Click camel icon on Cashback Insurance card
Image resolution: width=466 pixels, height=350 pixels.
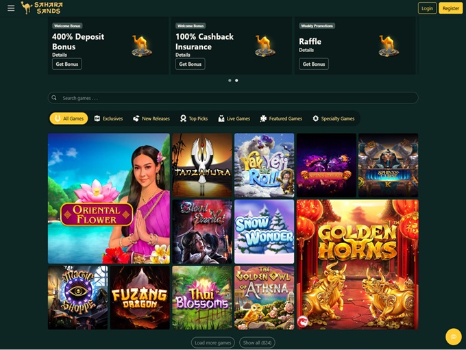click(x=265, y=46)
